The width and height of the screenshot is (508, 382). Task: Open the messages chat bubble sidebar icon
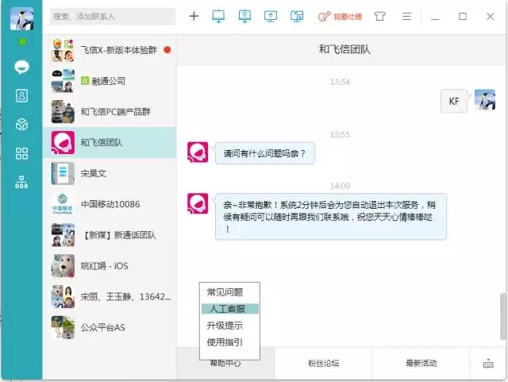[x=21, y=68]
